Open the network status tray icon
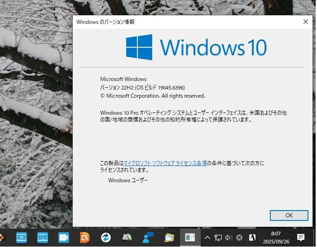The image size is (317, 247). (218, 238)
